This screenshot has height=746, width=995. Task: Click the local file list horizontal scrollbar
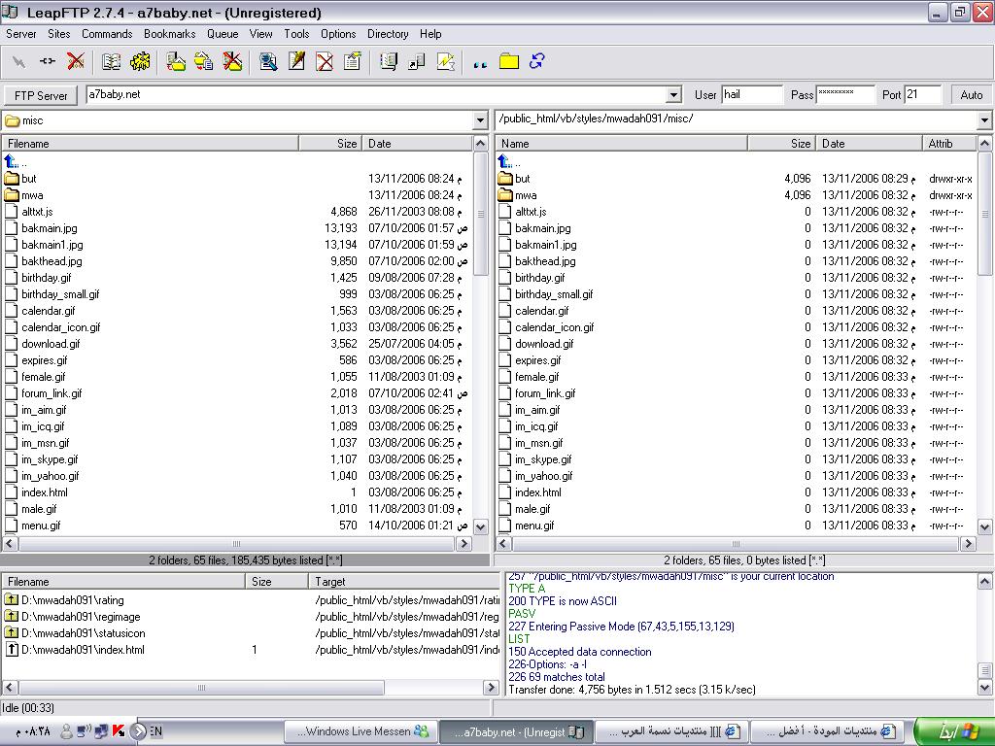(x=236, y=544)
